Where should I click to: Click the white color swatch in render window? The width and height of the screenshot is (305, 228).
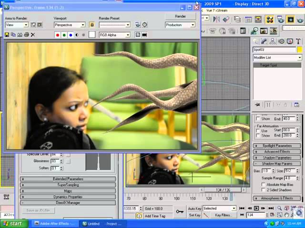pyautogui.click(x=92, y=35)
